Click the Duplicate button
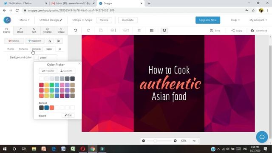Image resolution: width=272 pixels, height=153 pixels. 127,20
